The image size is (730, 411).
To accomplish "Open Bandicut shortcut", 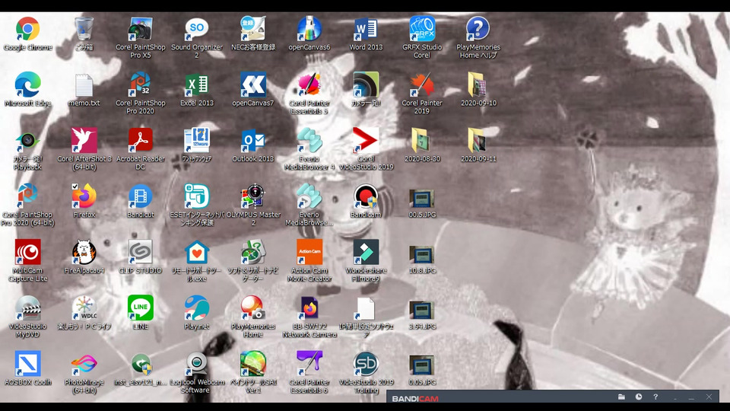I will coord(140,196).
